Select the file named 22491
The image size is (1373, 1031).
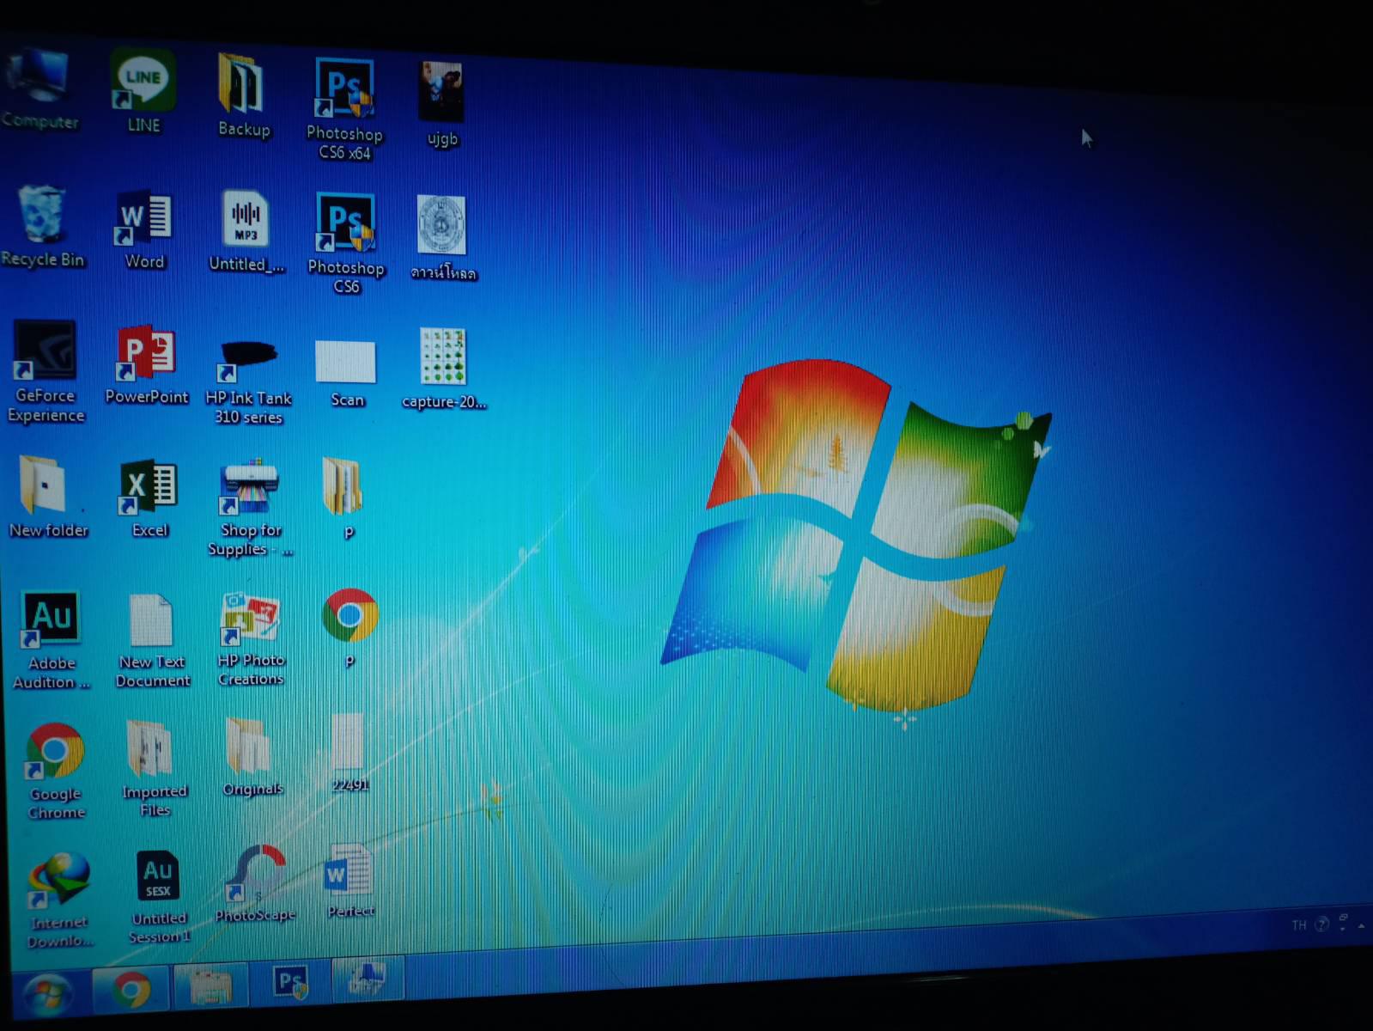point(349,753)
